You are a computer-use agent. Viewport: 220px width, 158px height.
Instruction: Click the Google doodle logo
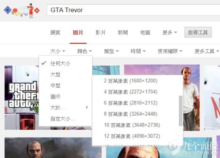[22, 11]
